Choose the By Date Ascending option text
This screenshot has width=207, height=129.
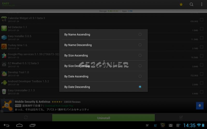[76, 76]
